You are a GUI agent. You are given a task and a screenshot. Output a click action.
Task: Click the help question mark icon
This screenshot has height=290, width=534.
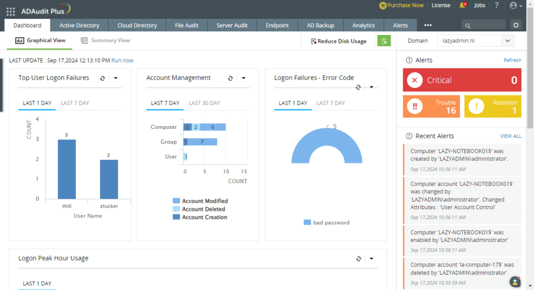pyautogui.click(x=496, y=5)
